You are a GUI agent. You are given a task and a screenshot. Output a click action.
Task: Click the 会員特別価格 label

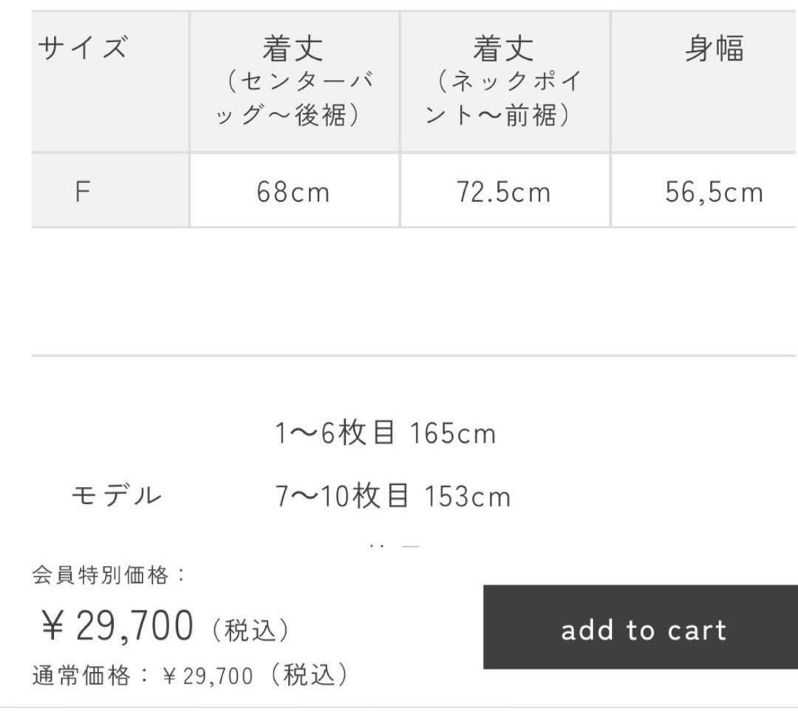(109, 574)
